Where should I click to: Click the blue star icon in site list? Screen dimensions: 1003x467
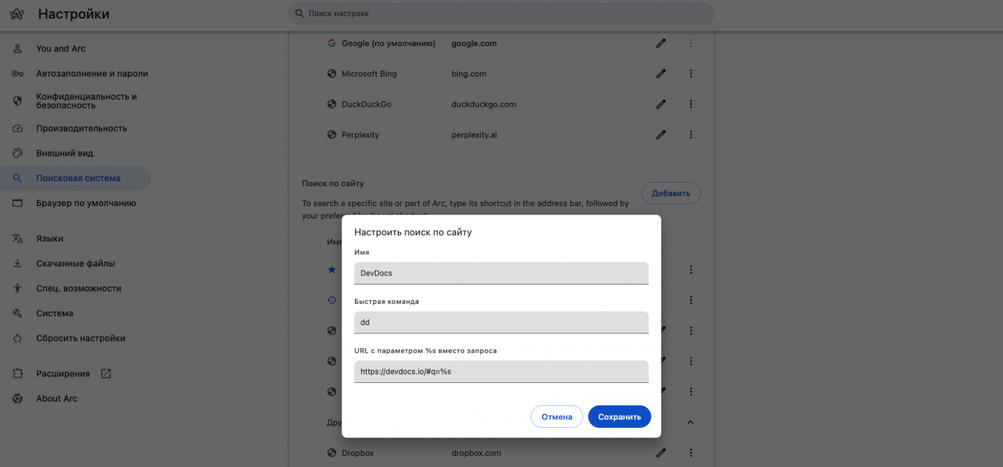tap(332, 270)
